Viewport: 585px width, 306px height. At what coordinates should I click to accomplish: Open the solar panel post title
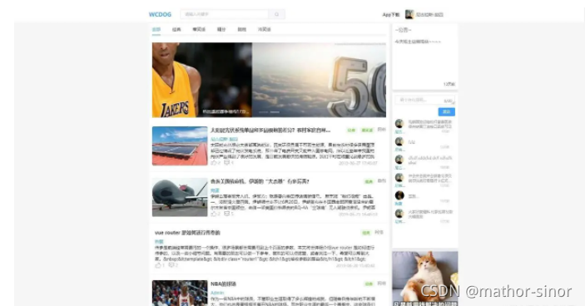270,130
